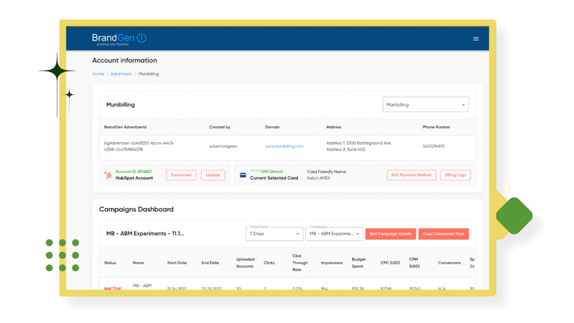This screenshot has height=323, width=574.
Task: Click the BrandGen logo
Action: point(119,39)
